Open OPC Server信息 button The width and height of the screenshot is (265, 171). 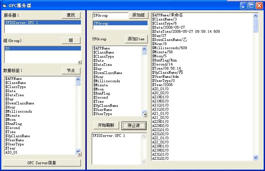click(42, 163)
